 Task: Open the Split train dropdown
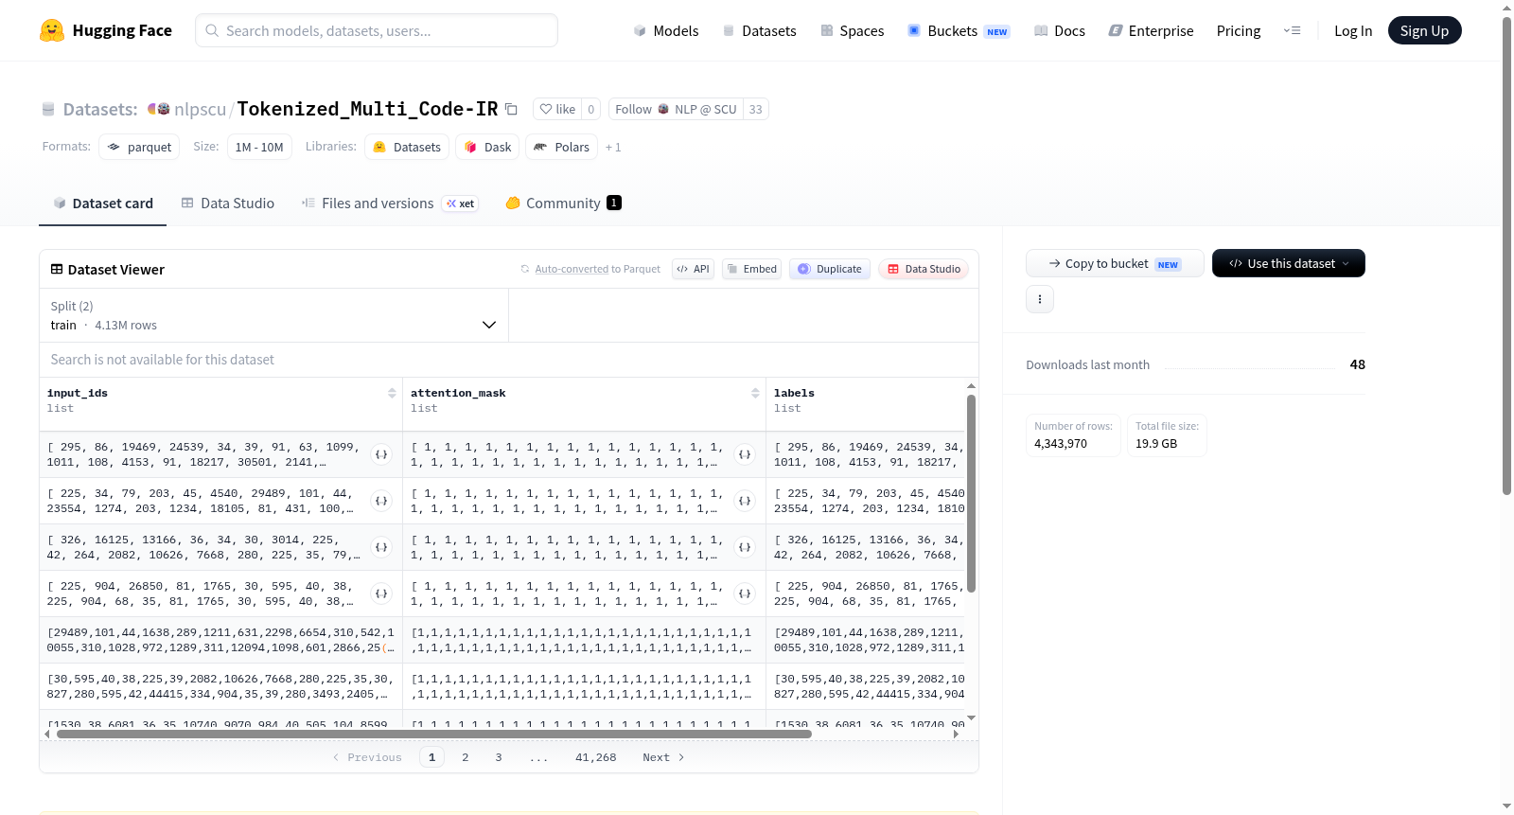click(273, 315)
